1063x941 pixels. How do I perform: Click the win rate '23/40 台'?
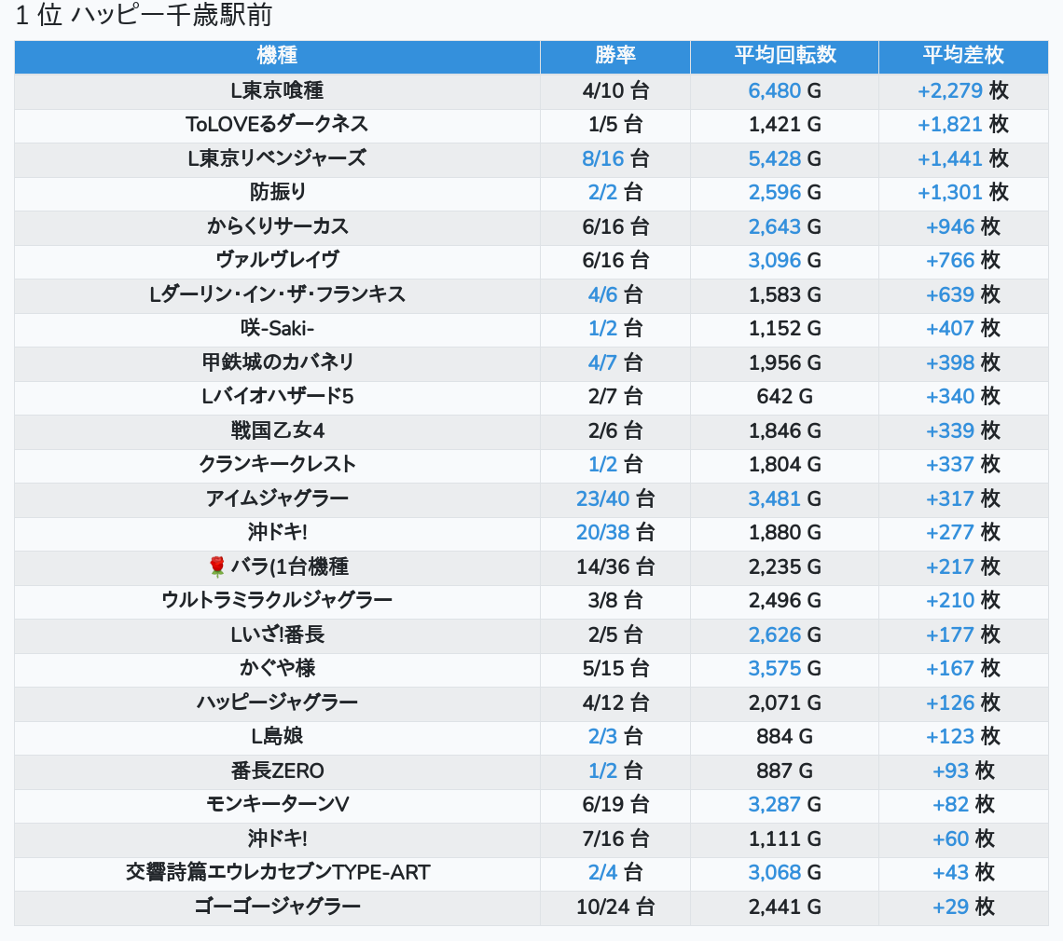(614, 498)
